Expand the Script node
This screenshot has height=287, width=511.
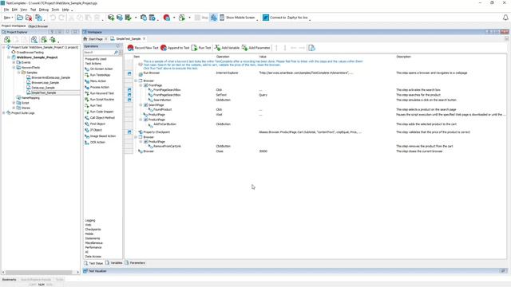coord(14,103)
